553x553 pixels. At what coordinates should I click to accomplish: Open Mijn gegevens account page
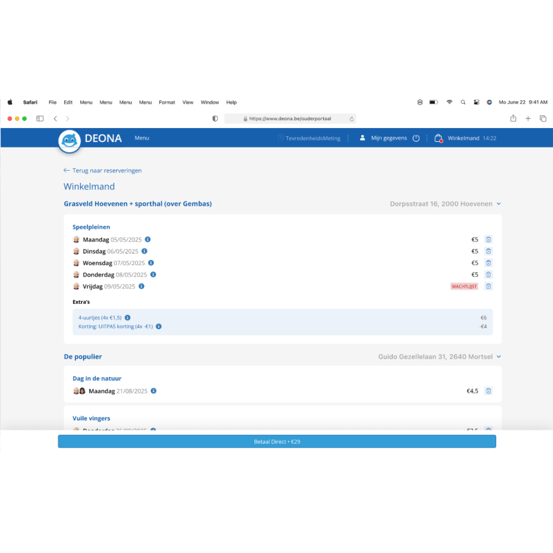pyautogui.click(x=384, y=138)
